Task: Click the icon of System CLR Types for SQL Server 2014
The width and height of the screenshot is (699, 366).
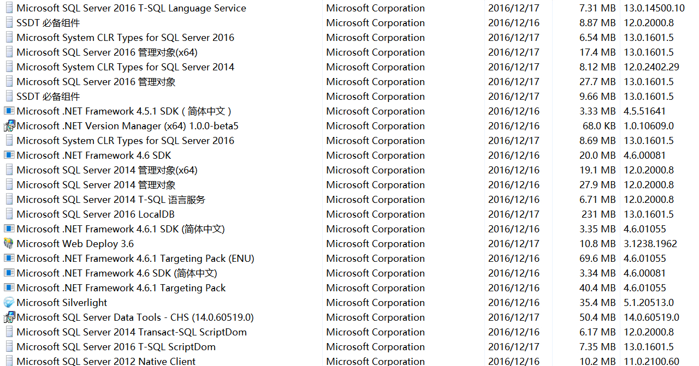Action: coord(9,67)
